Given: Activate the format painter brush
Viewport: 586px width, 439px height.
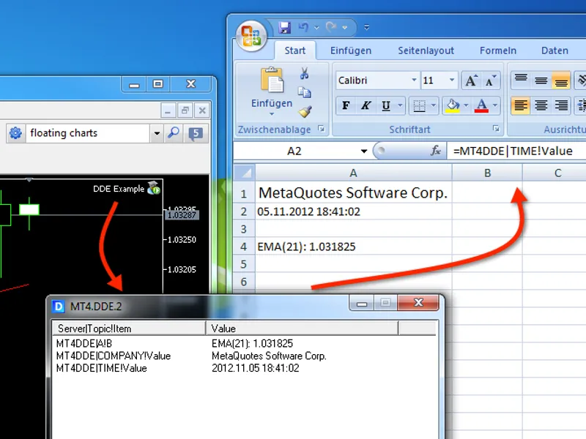Looking at the screenshot, I should click(305, 112).
